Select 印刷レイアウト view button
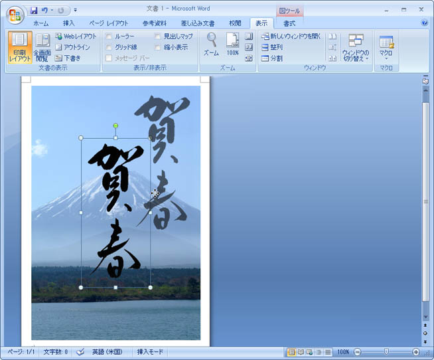Viewport: 434px width, 360px height. (20, 46)
